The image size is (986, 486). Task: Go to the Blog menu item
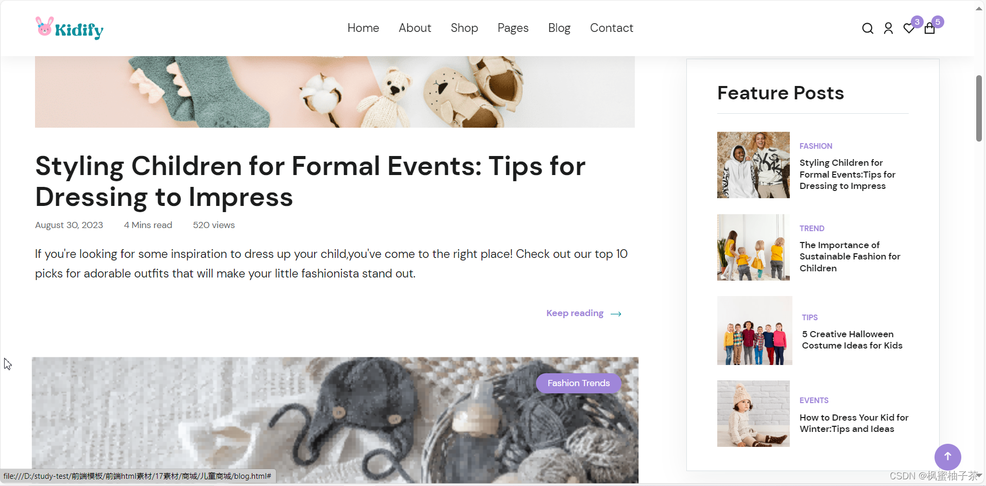click(x=559, y=28)
